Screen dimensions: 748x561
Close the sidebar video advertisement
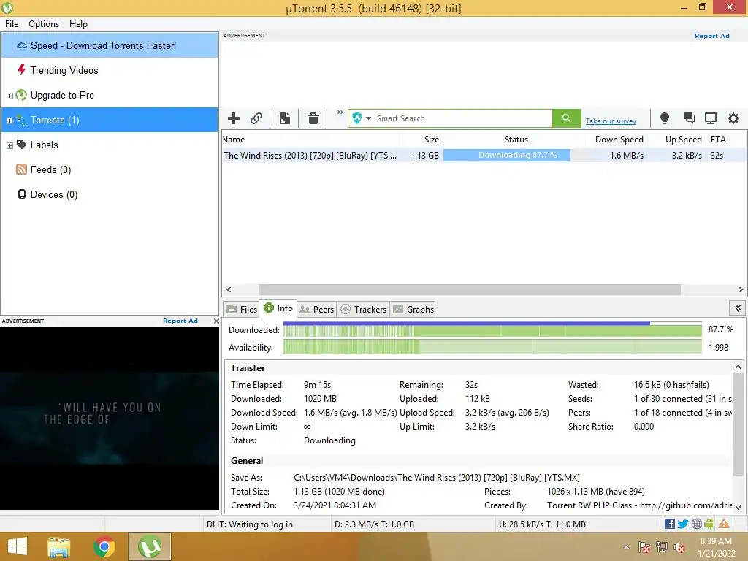[216, 321]
